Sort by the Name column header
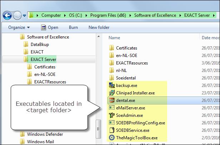 pyautogui.click(x=114, y=38)
